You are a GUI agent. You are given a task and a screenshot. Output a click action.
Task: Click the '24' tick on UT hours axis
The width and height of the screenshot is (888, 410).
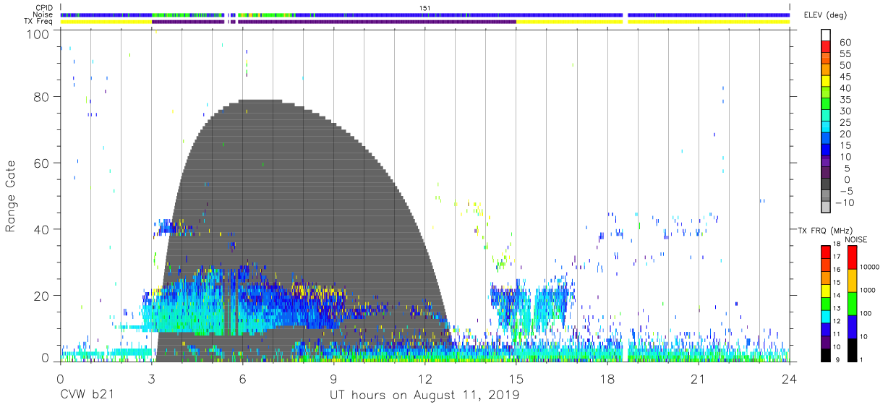pyautogui.click(x=790, y=379)
